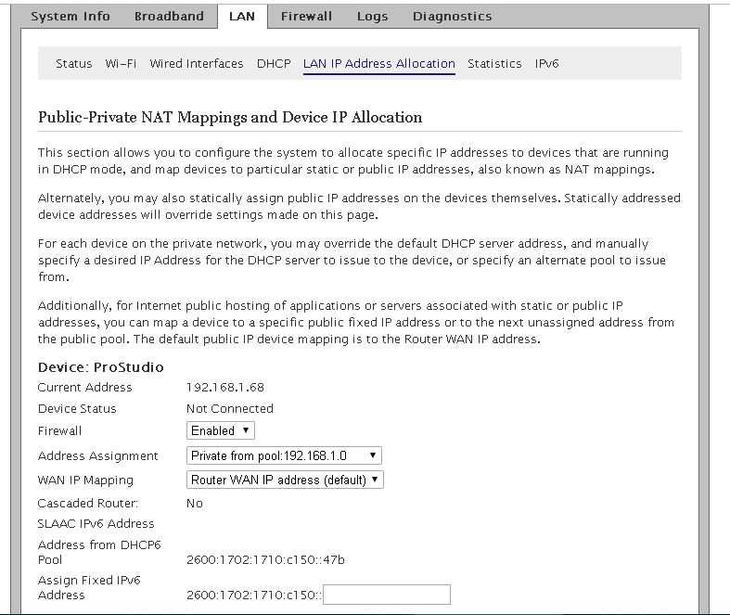Go to Wired Interfaces page
The image size is (730, 615).
click(x=196, y=64)
